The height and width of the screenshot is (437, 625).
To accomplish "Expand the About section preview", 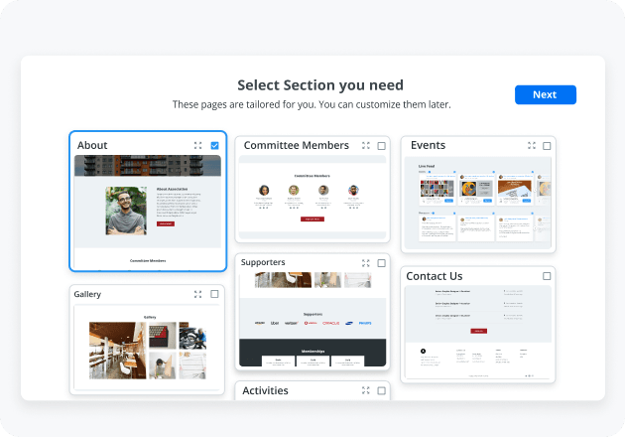I will pyautogui.click(x=197, y=145).
